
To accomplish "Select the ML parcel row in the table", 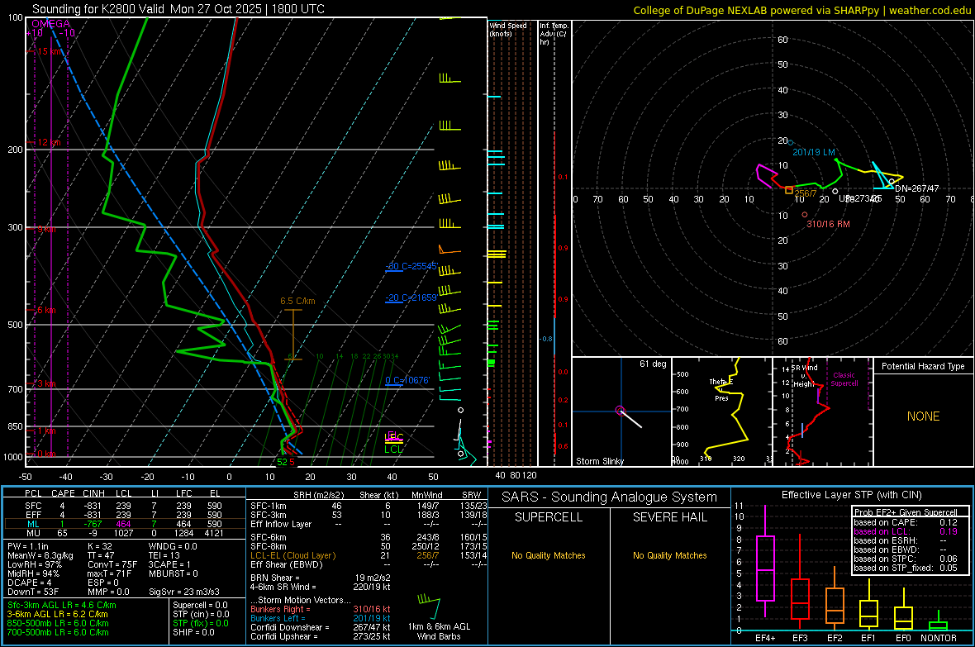I will pyautogui.click(x=123, y=524).
